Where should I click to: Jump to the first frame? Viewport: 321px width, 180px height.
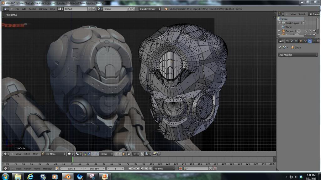130,168
